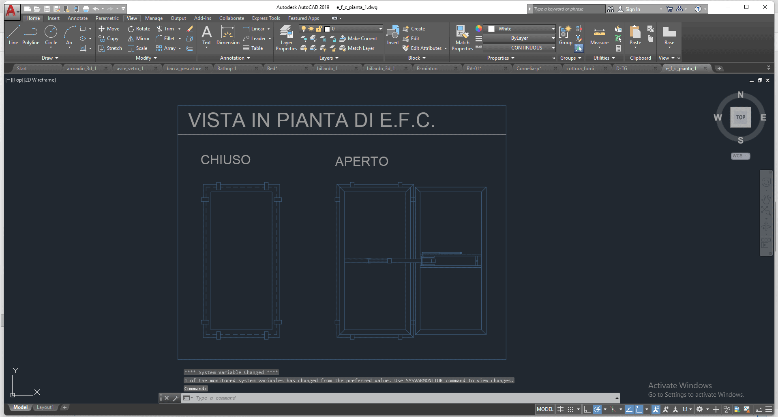Toggle polar tracking in status bar

[x=597, y=409]
